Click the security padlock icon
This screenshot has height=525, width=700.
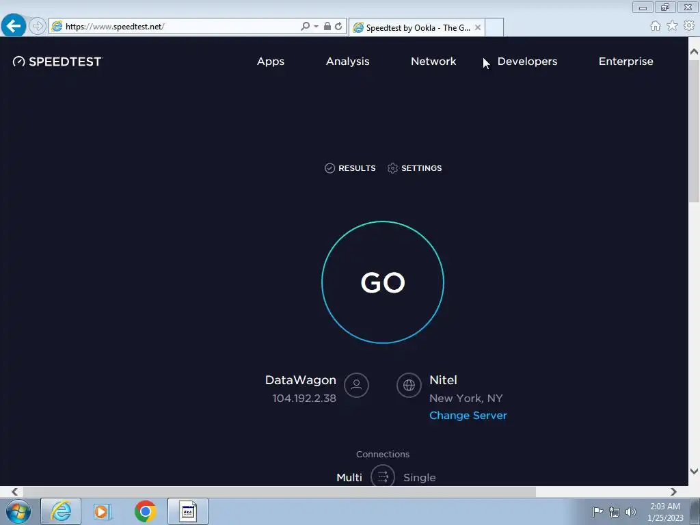tap(327, 27)
